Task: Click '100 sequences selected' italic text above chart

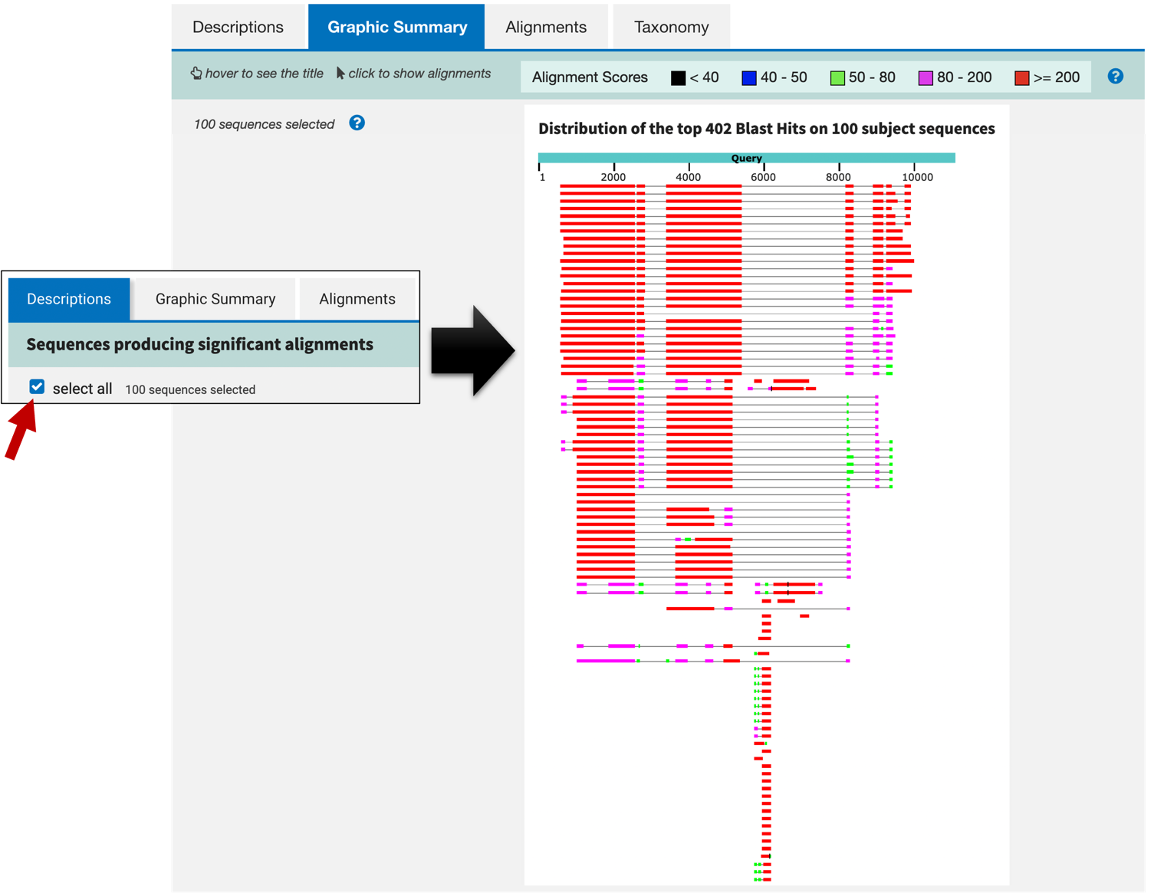Action: pos(264,124)
